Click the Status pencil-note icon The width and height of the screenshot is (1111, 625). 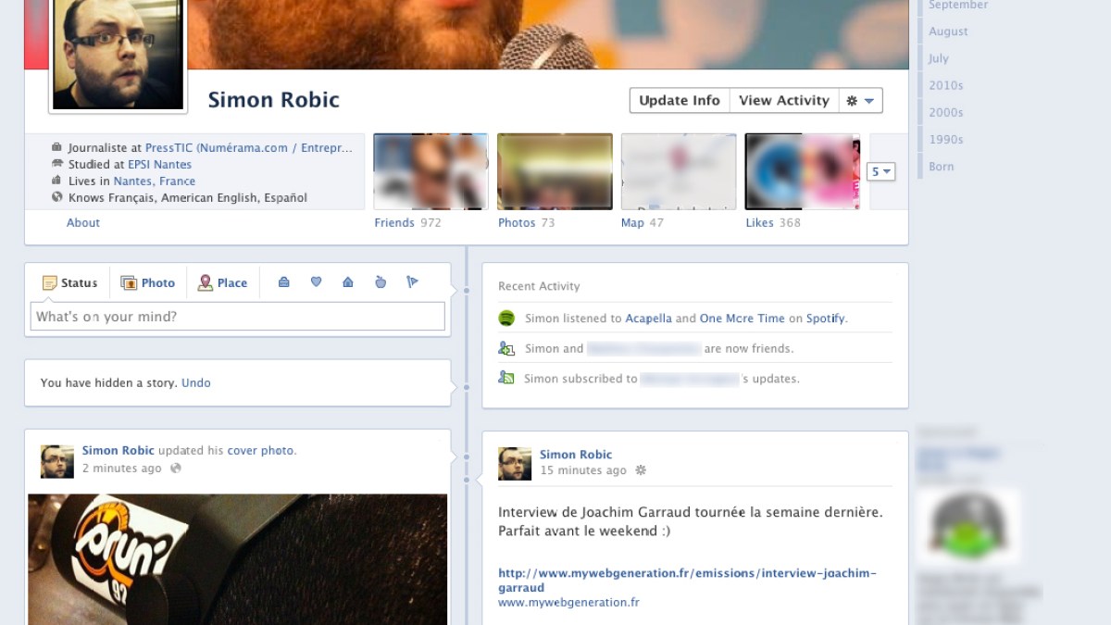click(50, 283)
